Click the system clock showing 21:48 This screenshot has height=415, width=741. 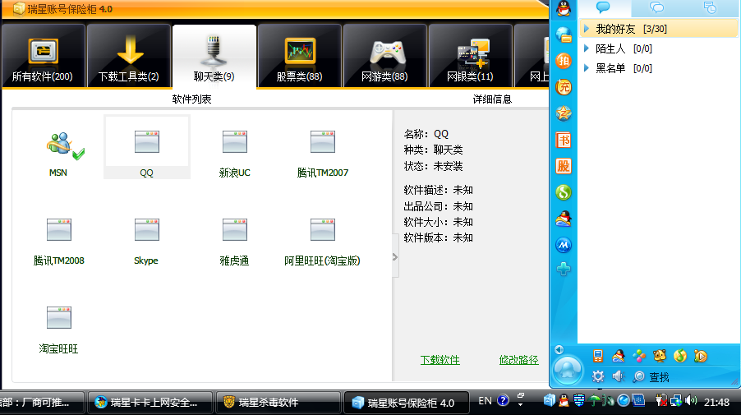[717, 402]
